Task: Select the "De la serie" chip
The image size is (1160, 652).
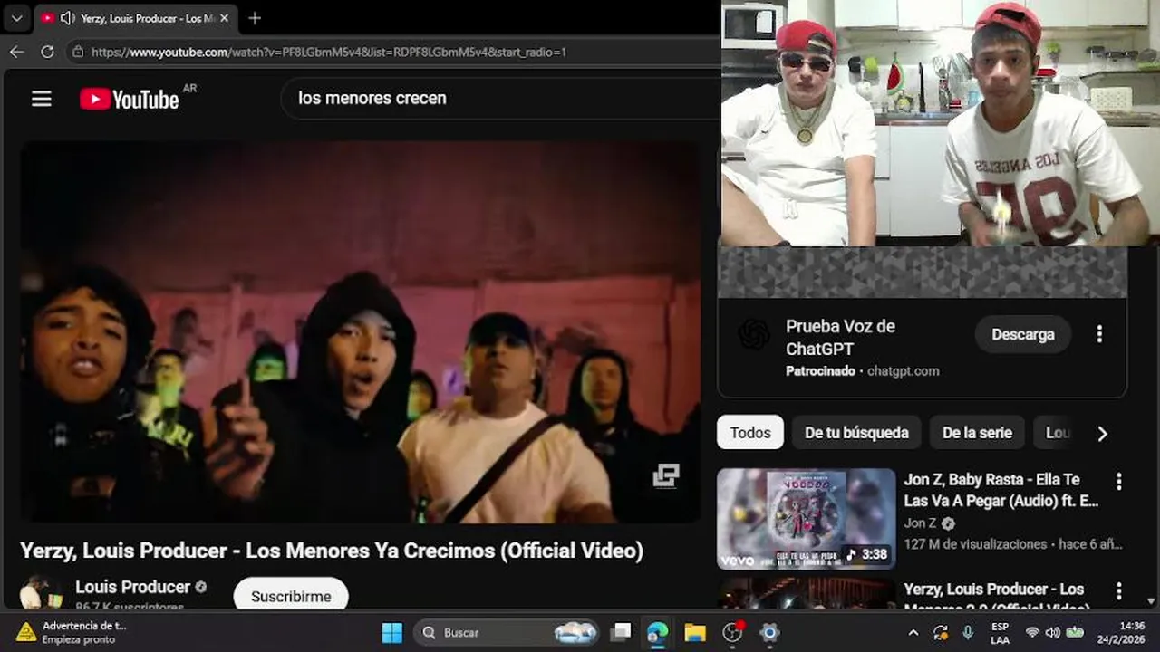Action: tap(977, 433)
